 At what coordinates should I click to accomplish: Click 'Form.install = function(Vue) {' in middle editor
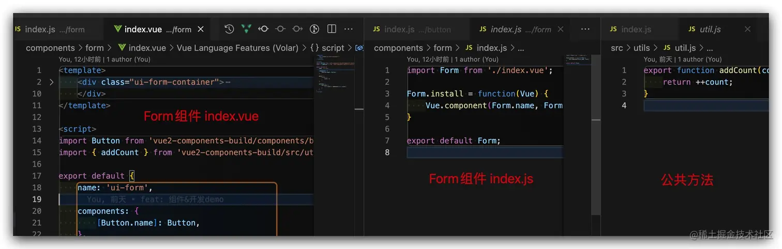(x=477, y=94)
